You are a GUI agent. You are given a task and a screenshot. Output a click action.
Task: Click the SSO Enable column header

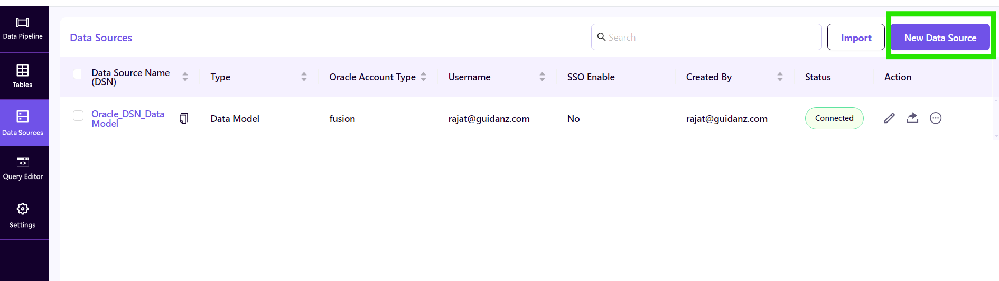[x=591, y=77]
